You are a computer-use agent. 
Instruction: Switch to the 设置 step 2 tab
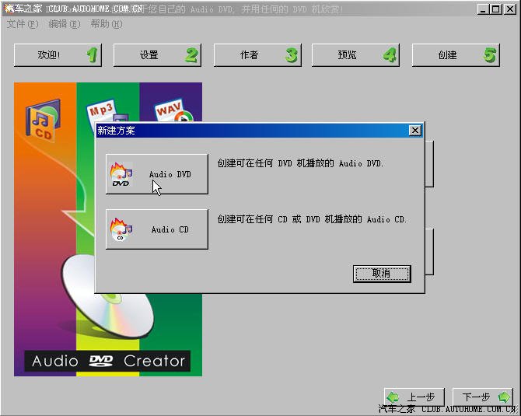tap(156, 55)
